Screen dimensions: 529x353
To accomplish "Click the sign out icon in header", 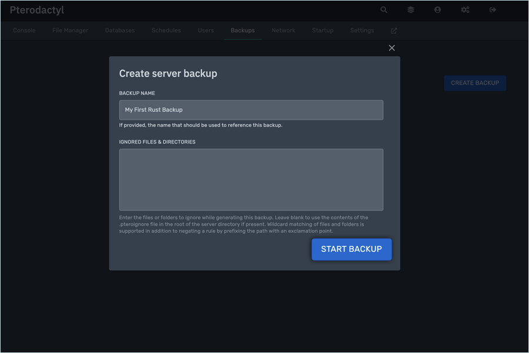I will pyautogui.click(x=493, y=10).
